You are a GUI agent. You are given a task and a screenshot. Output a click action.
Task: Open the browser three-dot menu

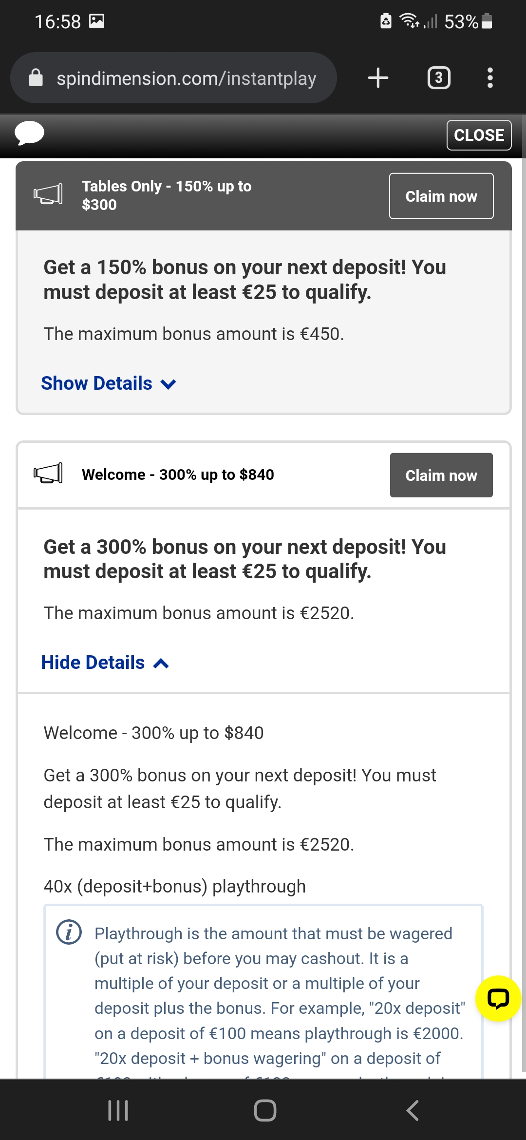tap(490, 78)
